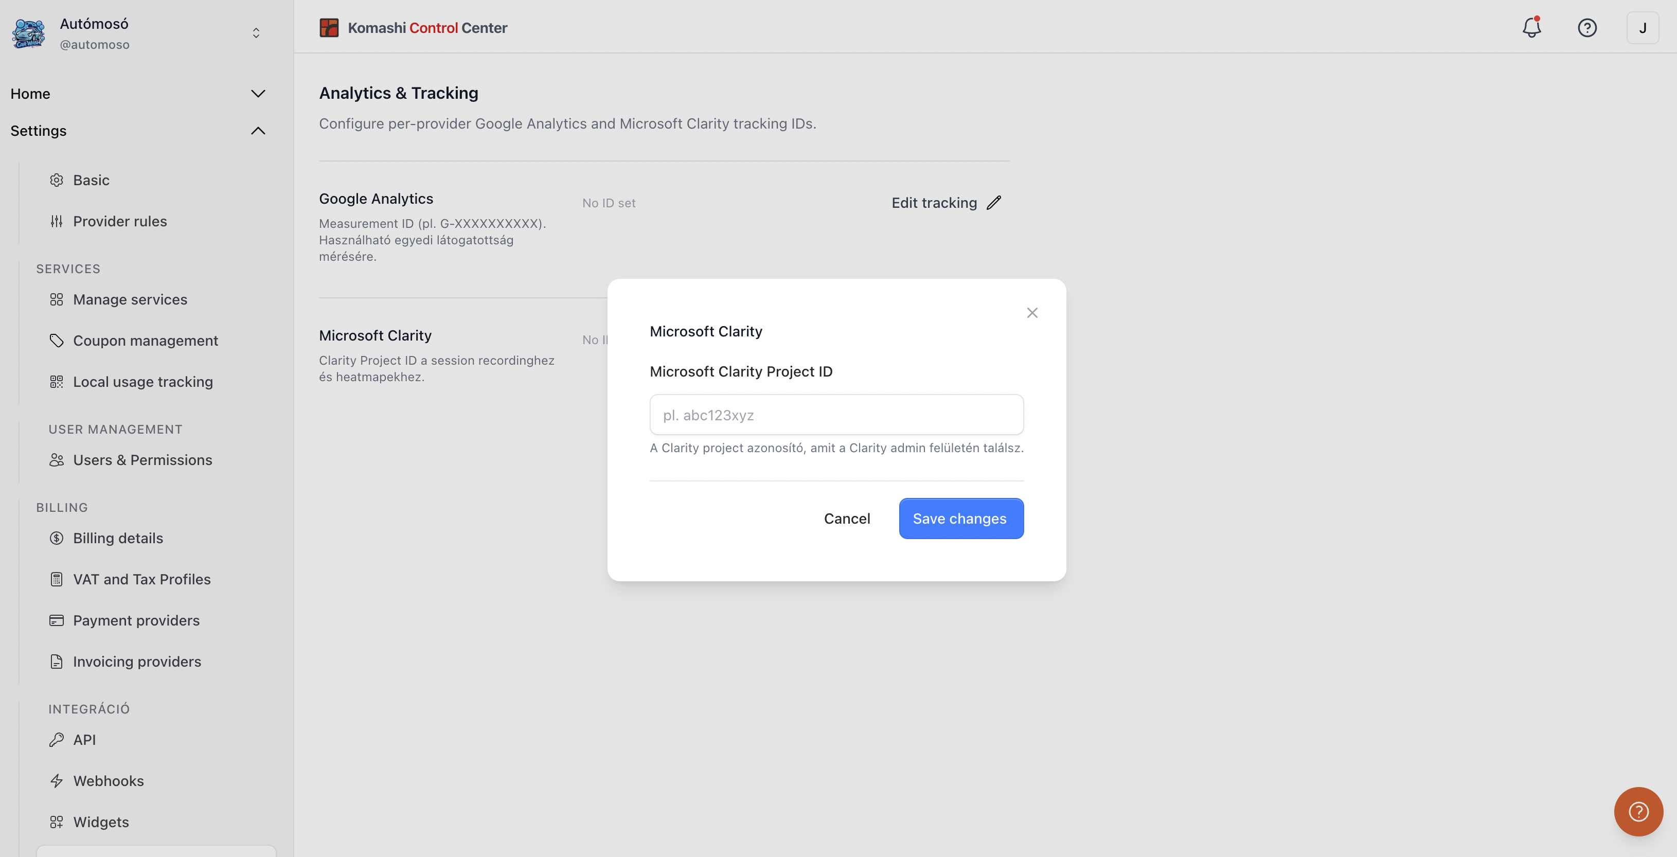Screen dimensions: 1677x857
Task: Open the Autómosó account switcher arrows
Action: click(x=256, y=33)
